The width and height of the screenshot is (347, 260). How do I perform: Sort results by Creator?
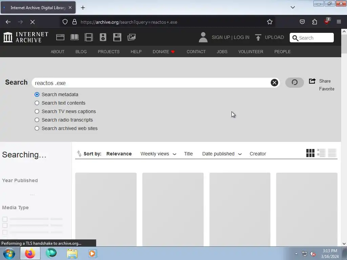click(258, 154)
